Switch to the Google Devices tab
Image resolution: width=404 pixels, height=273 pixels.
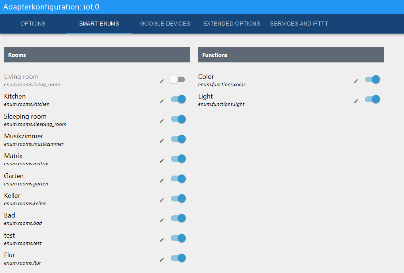165,24
